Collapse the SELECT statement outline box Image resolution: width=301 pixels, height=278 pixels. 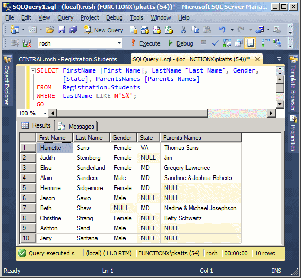point(33,71)
